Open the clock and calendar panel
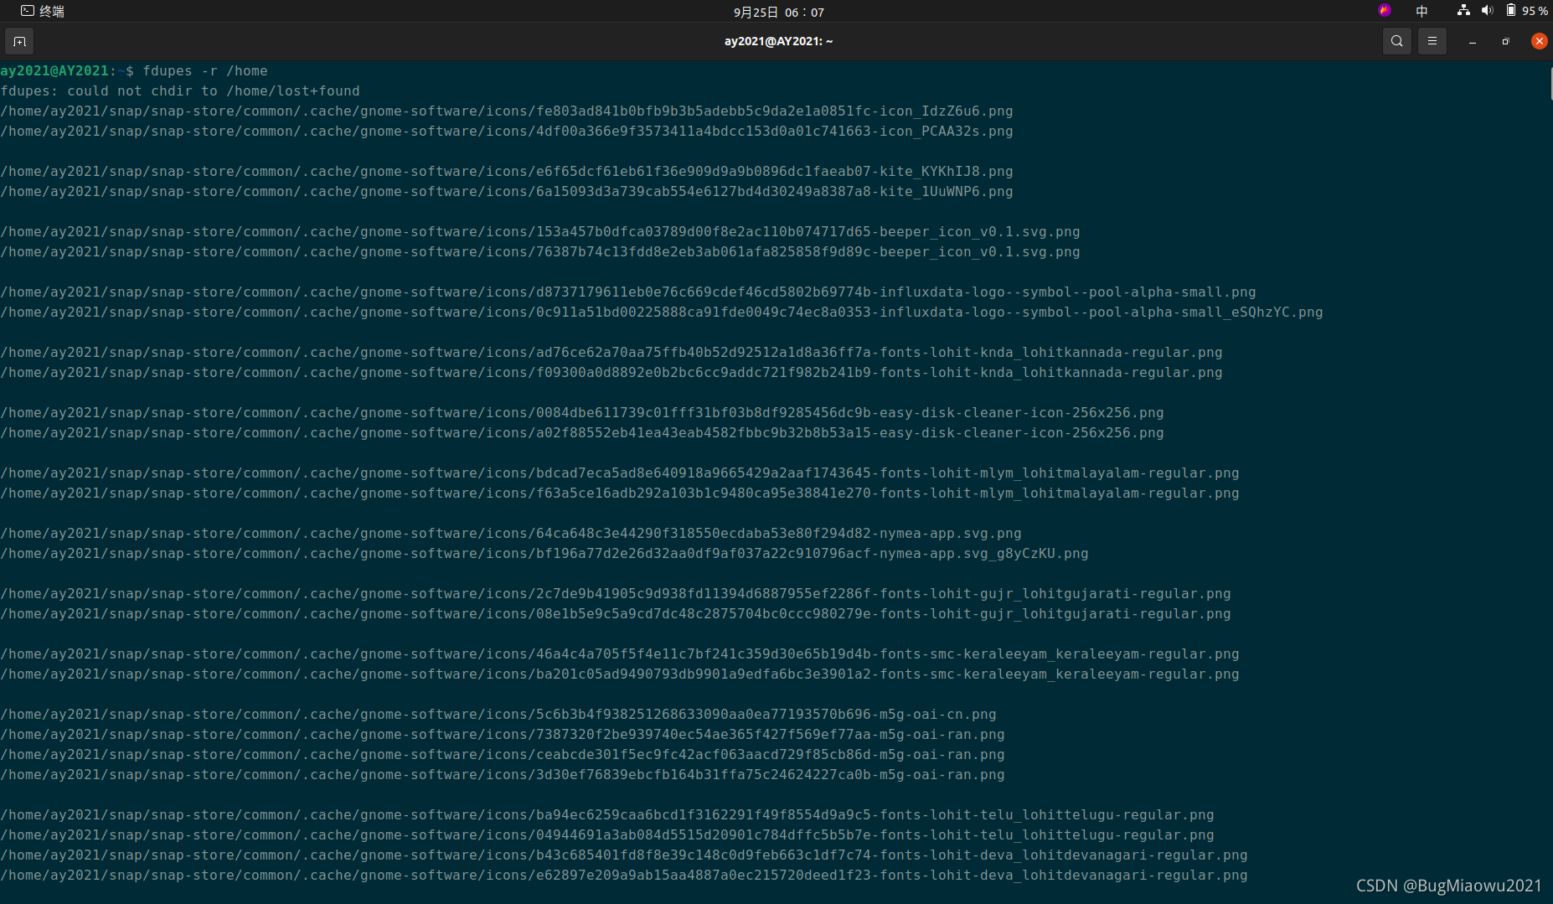Screen dimensions: 1553x904 [x=778, y=12]
